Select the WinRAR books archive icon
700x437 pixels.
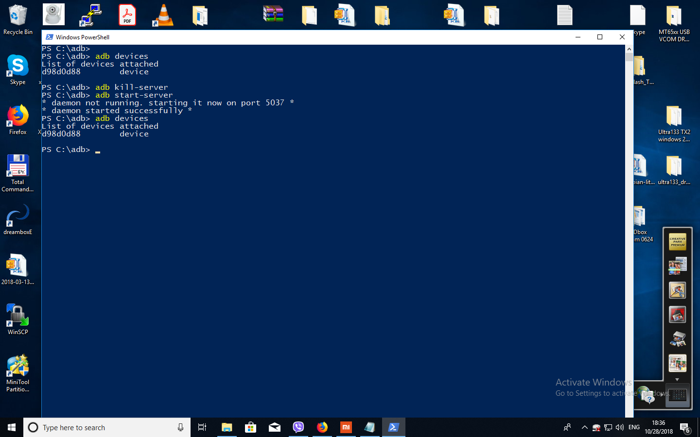click(273, 14)
